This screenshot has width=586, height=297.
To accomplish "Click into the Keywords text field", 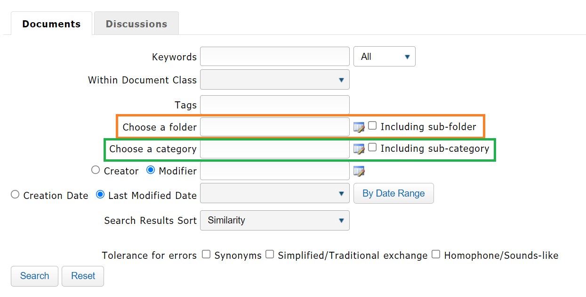I will (274, 57).
